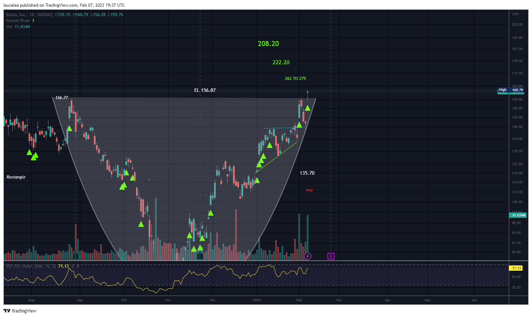Click the 88.00 price axis value
532x317 pixels.
click(517, 252)
